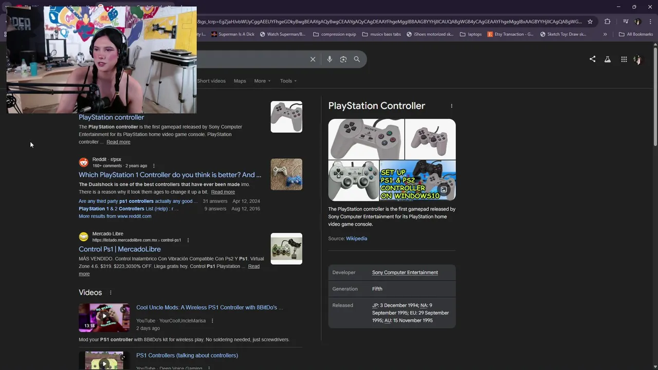Open the media control icon in Chrome toolbar
658x370 pixels.
pyautogui.click(x=625, y=22)
